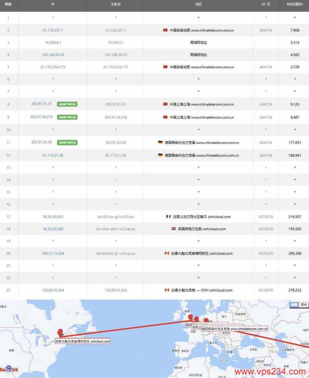Click the 加拿大魁北克省博阿努瓦 ovhcloud.com map label
The height and width of the screenshot is (378, 309).
(83, 341)
